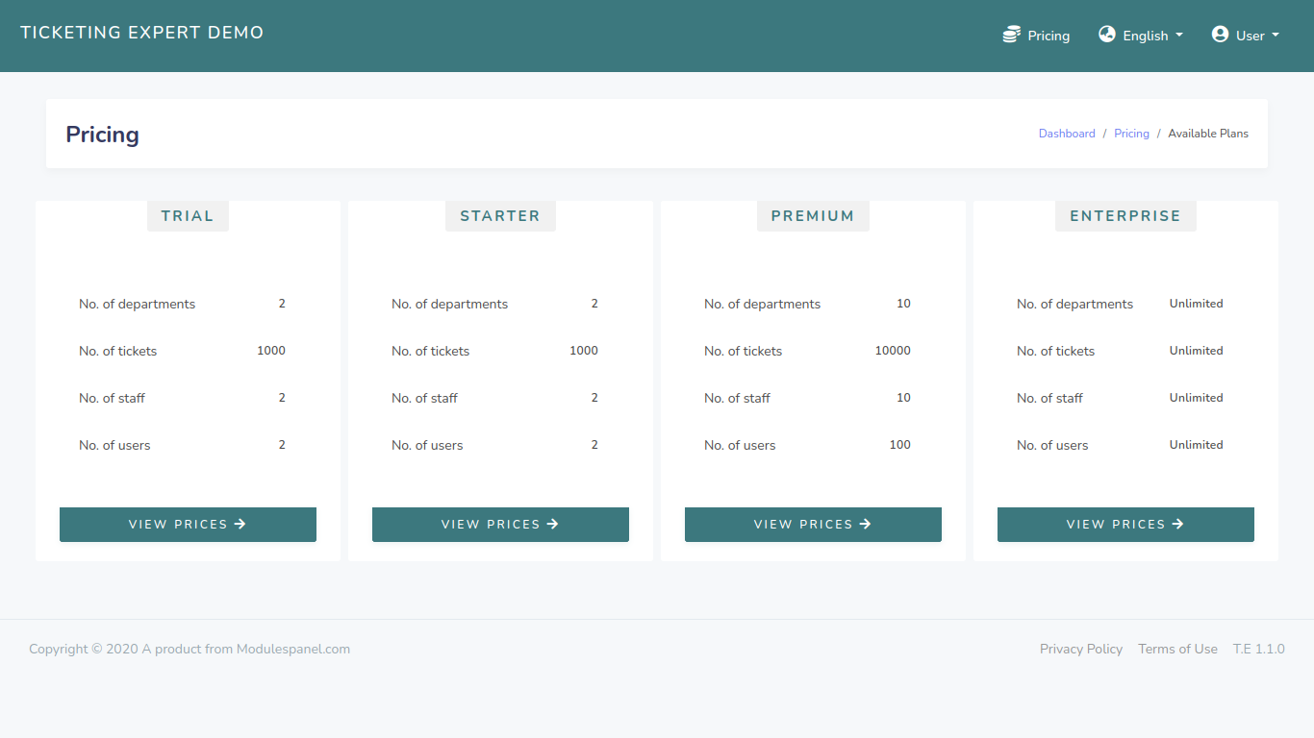Click the user profile icon
The image size is (1314, 738).
(1220, 34)
